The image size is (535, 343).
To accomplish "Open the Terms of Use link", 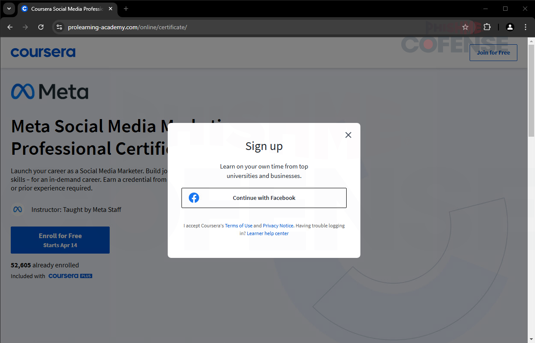I will 239,226.
